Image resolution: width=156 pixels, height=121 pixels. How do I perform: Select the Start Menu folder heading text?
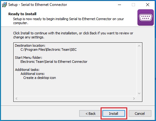pos(28,58)
